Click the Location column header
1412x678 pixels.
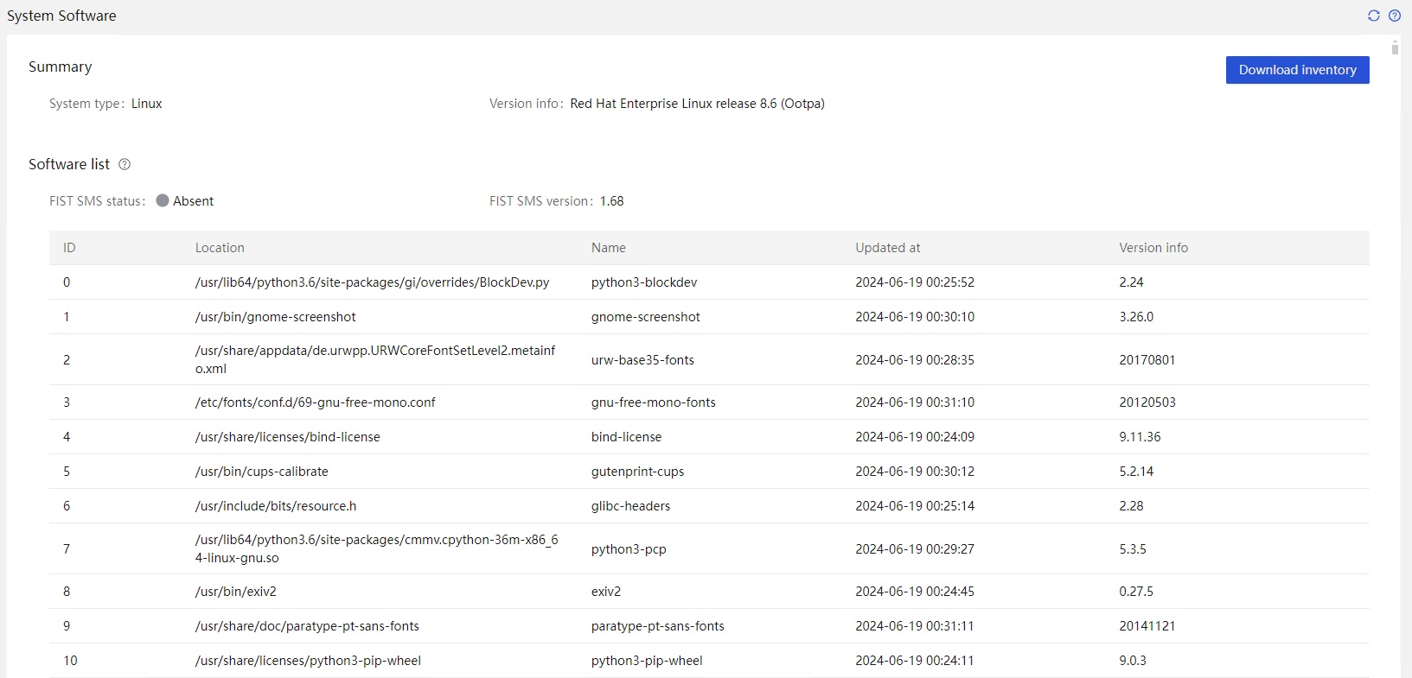pos(220,248)
